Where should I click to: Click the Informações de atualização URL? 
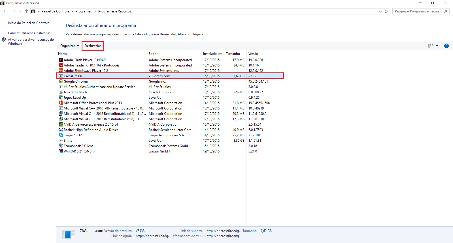click(x=224, y=236)
